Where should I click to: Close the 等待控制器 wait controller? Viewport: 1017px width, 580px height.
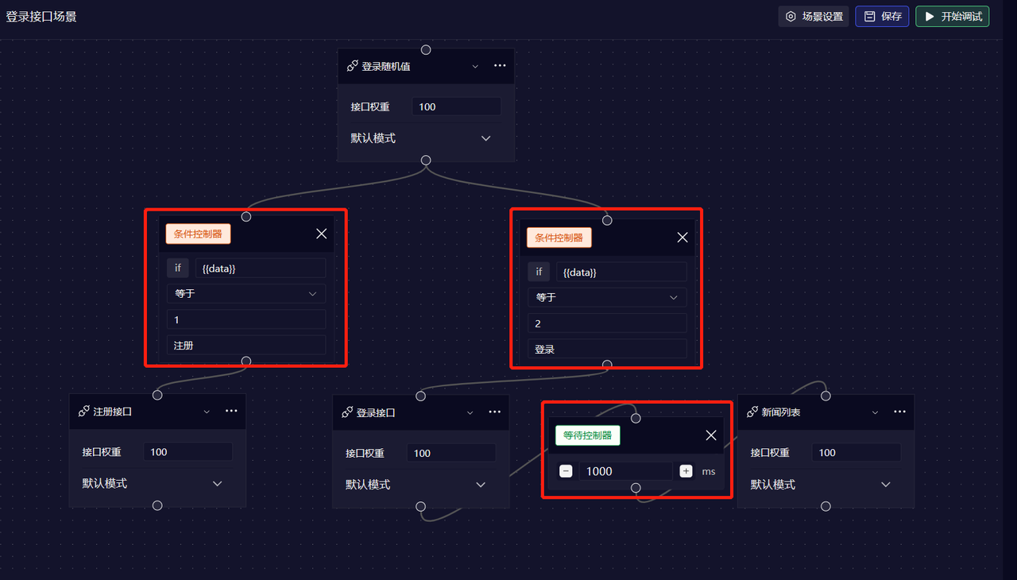tap(711, 435)
